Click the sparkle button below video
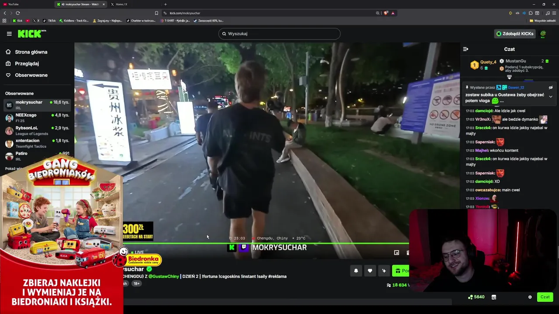Image resolution: width=559 pixels, height=314 pixels. pyautogui.click(x=384, y=271)
